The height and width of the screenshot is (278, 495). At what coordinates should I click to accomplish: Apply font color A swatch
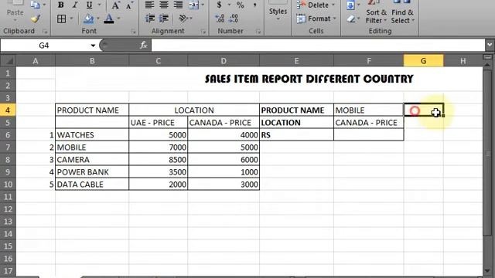click(x=109, y=19)
